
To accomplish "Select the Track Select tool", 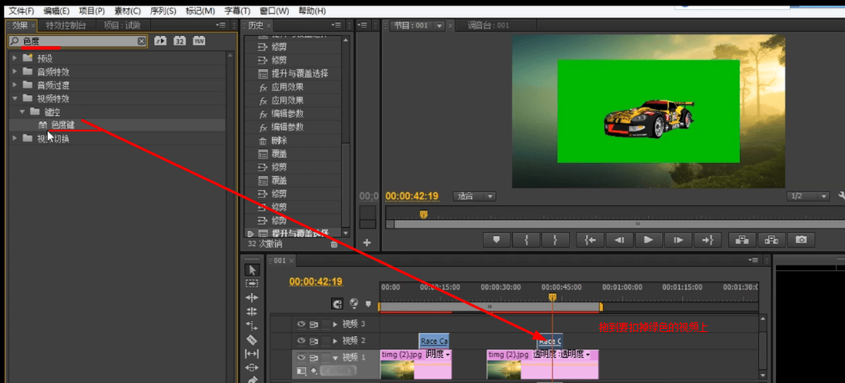I will (x=252, y=284).
